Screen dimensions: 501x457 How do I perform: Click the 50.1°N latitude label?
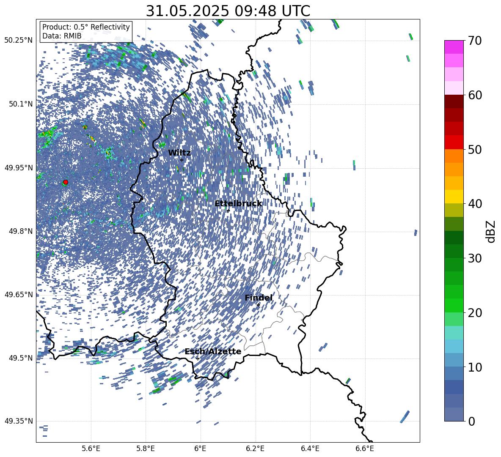pyautogui.click(x=21, y=104)
